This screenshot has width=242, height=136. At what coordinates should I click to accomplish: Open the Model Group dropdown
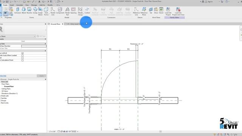(x=80, y=11)
